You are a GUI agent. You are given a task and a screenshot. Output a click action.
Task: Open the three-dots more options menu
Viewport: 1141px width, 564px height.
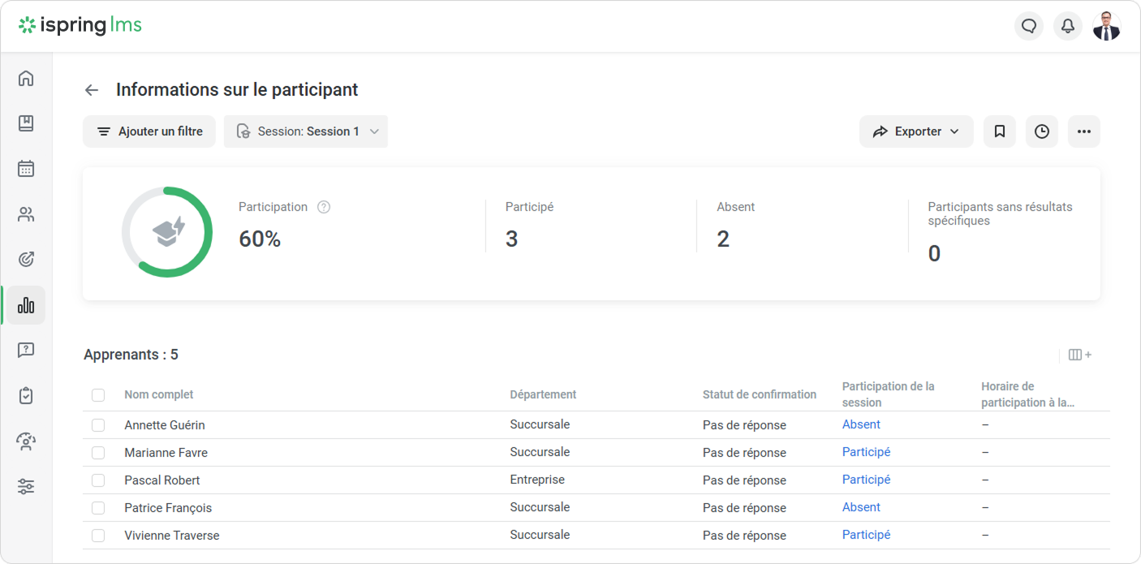pos(1083,131)
